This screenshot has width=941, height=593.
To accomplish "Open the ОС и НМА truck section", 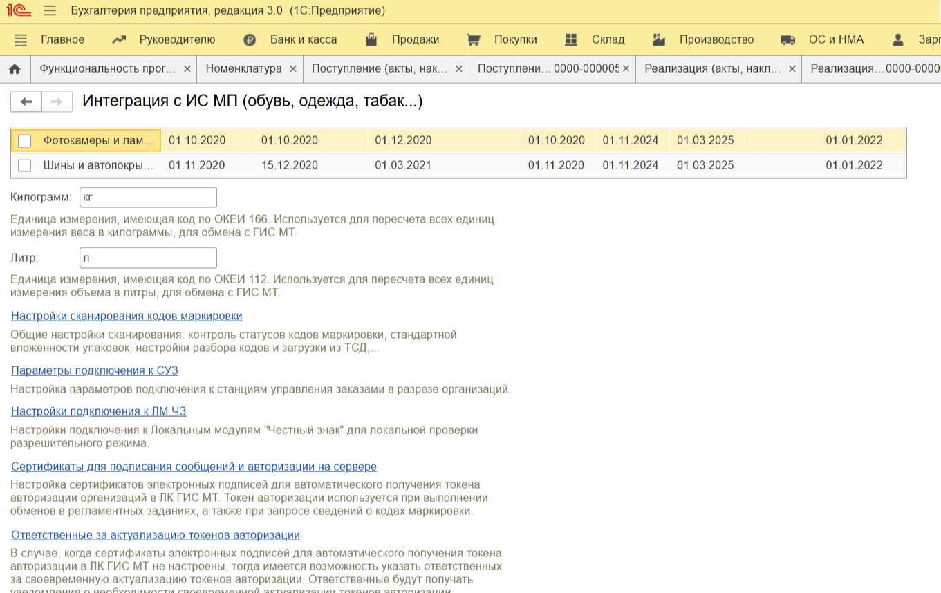I will tap(822, 39).
